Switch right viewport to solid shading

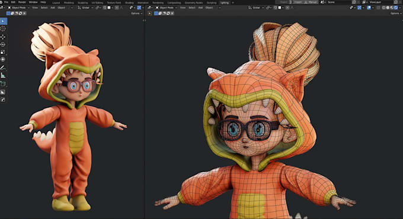point(388,8)
